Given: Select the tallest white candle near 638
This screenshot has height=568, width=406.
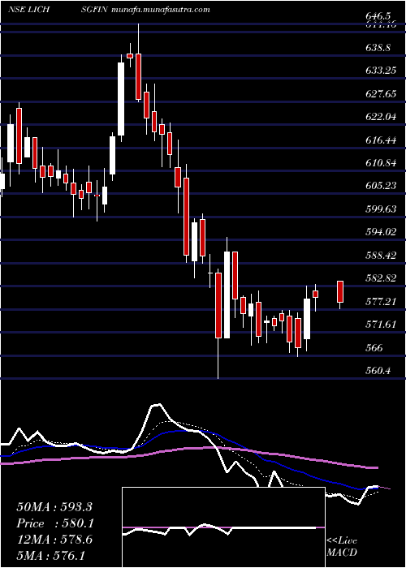Looking at the screenshot, I should (x=121, y=99).
